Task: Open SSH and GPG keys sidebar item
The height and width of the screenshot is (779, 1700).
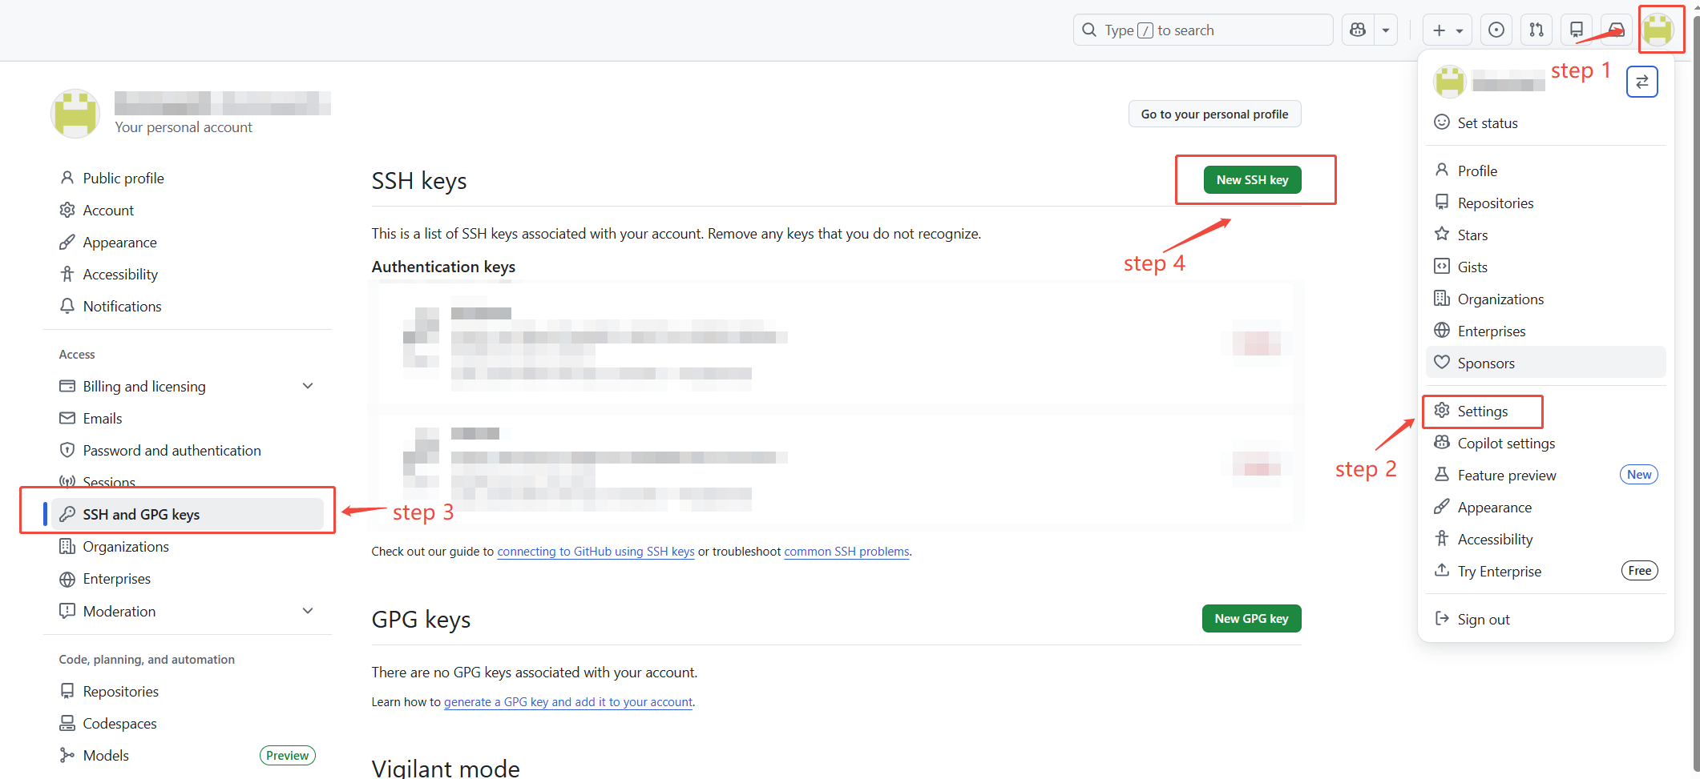Action: click(141, 514)
